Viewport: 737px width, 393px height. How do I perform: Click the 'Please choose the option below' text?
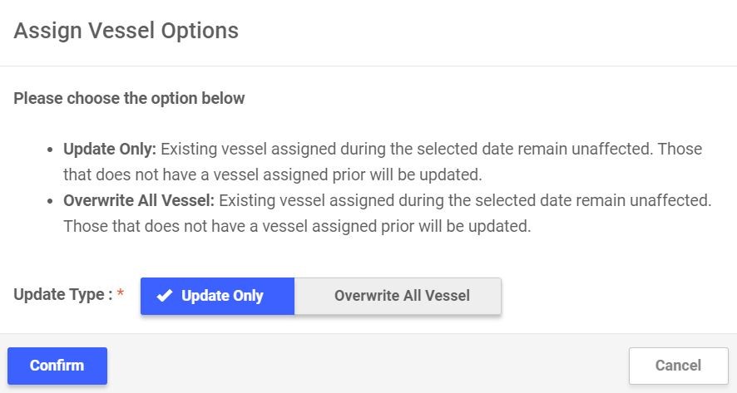point(129,99)
